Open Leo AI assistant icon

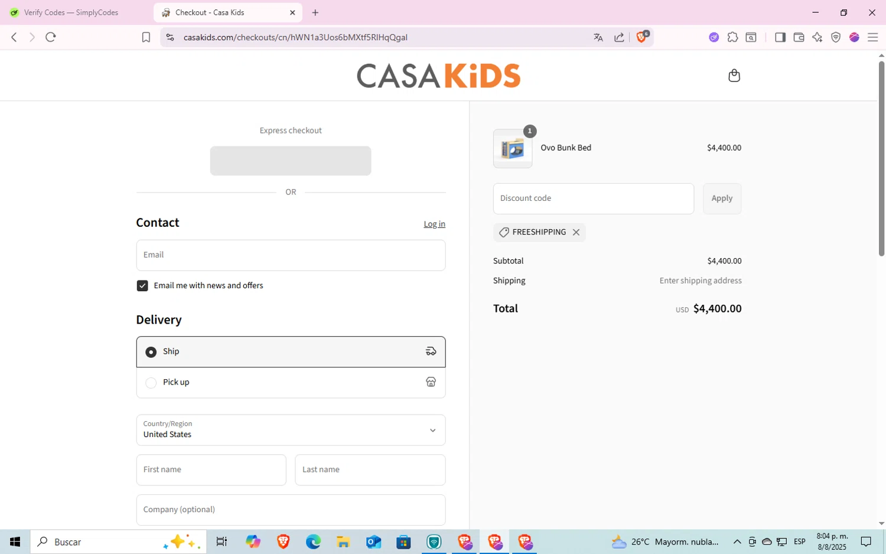pos(817,37)
